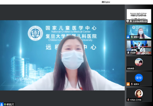This screenshot has height=106, width=153.
Task: Click the main speaker video of 翟晓文
Action: click(62, 55)
